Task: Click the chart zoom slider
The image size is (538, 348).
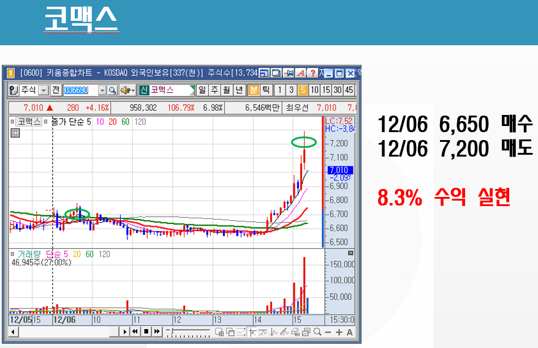Action: pos(188,332)
